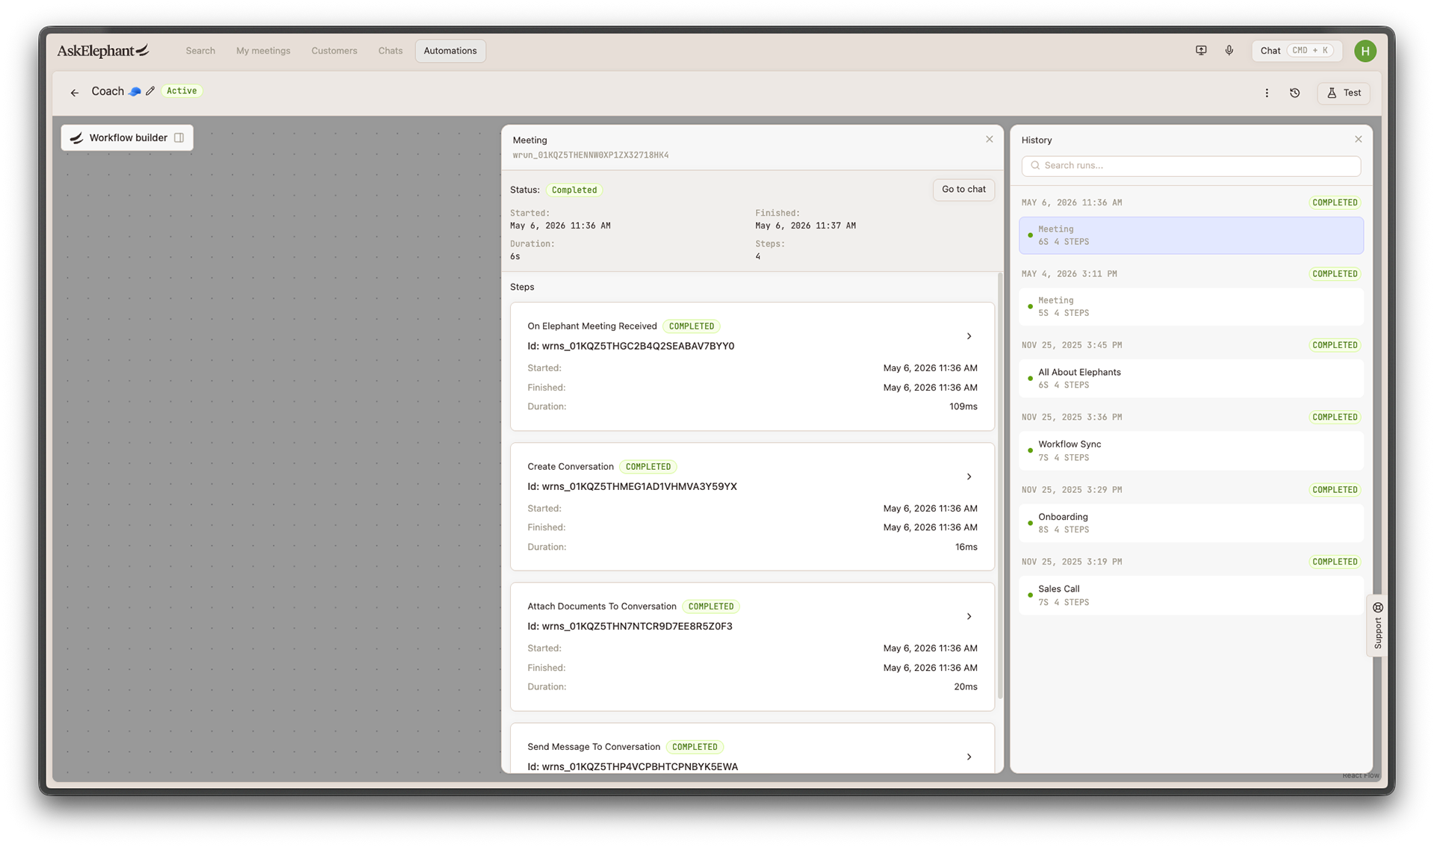This screenshot has height=847, width=1434.
Task: Select the May 4 Meeting run
Action: pos(1191,307)
